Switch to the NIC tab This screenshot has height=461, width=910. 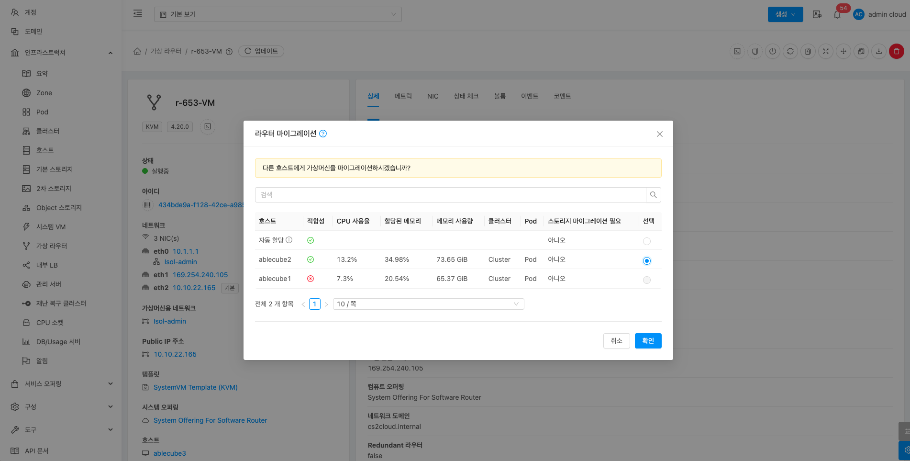(433, 96)
